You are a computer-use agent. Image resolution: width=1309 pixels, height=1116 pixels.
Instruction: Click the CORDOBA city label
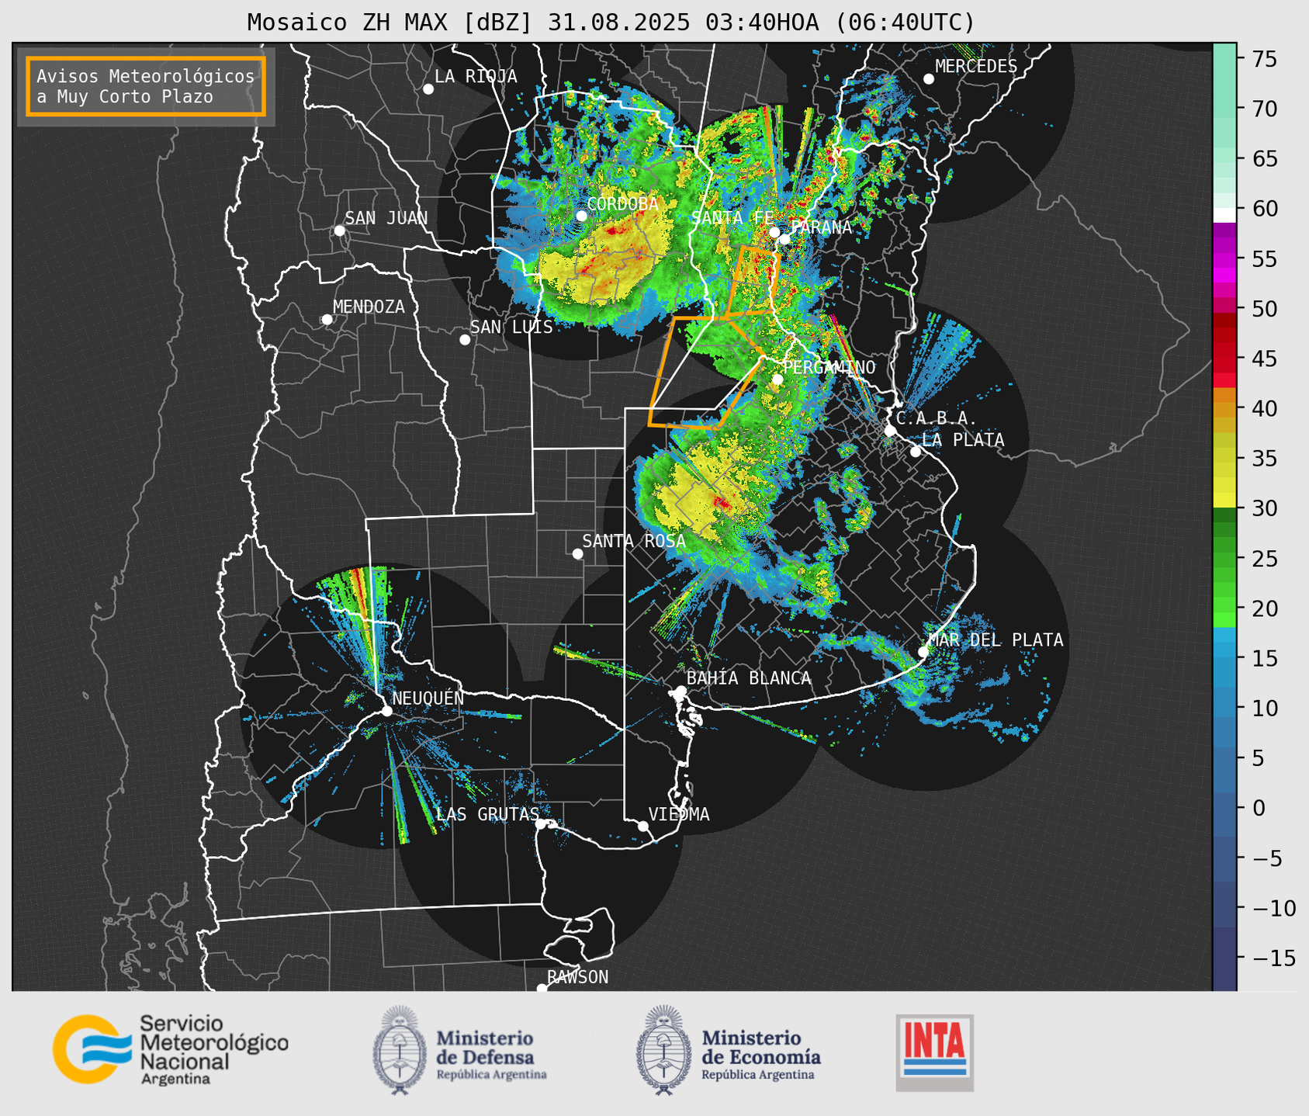tap(622, 204)
